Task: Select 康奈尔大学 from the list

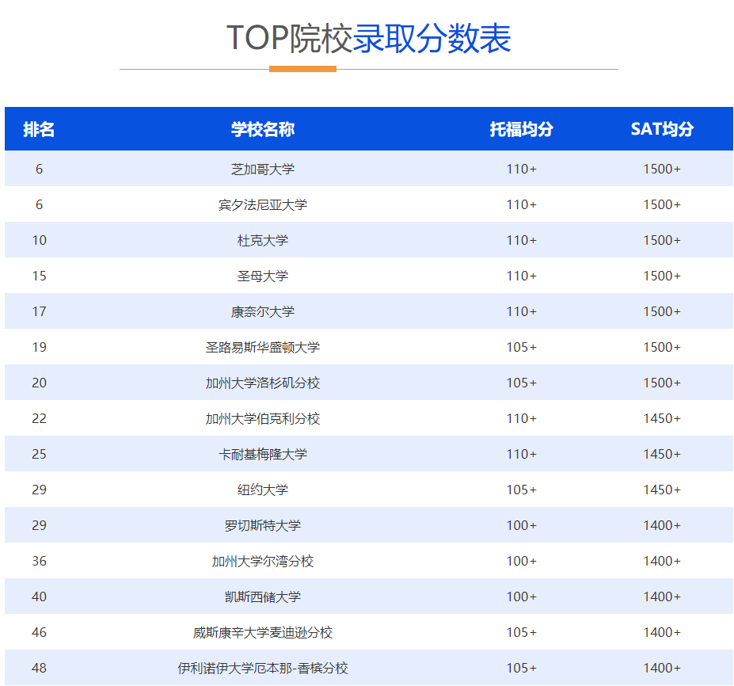Action: pyautogui.click(x=263, y=311)
